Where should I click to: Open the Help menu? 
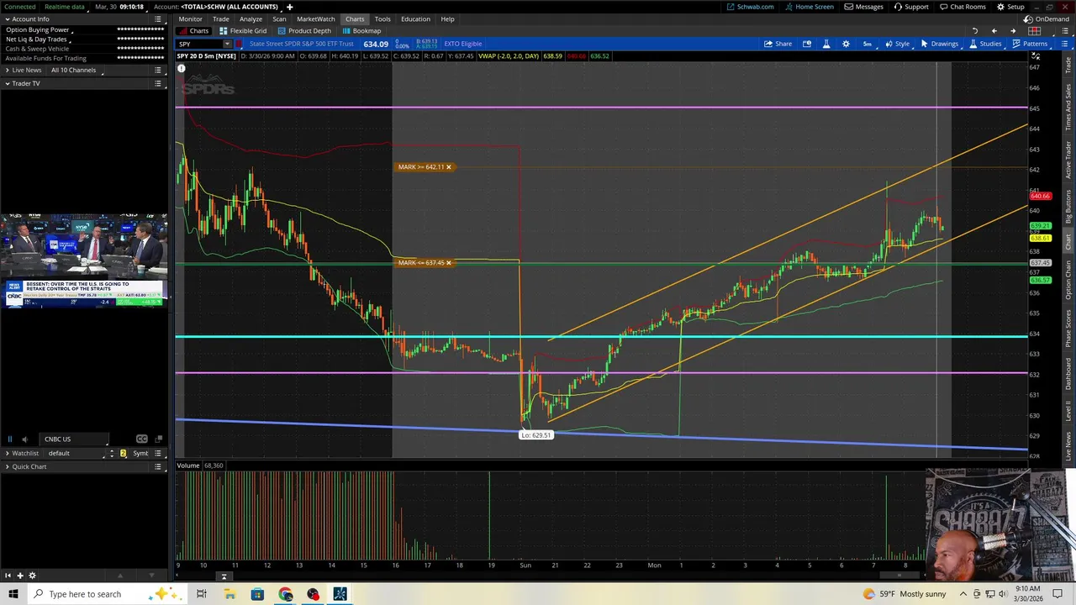coord(447,18)
